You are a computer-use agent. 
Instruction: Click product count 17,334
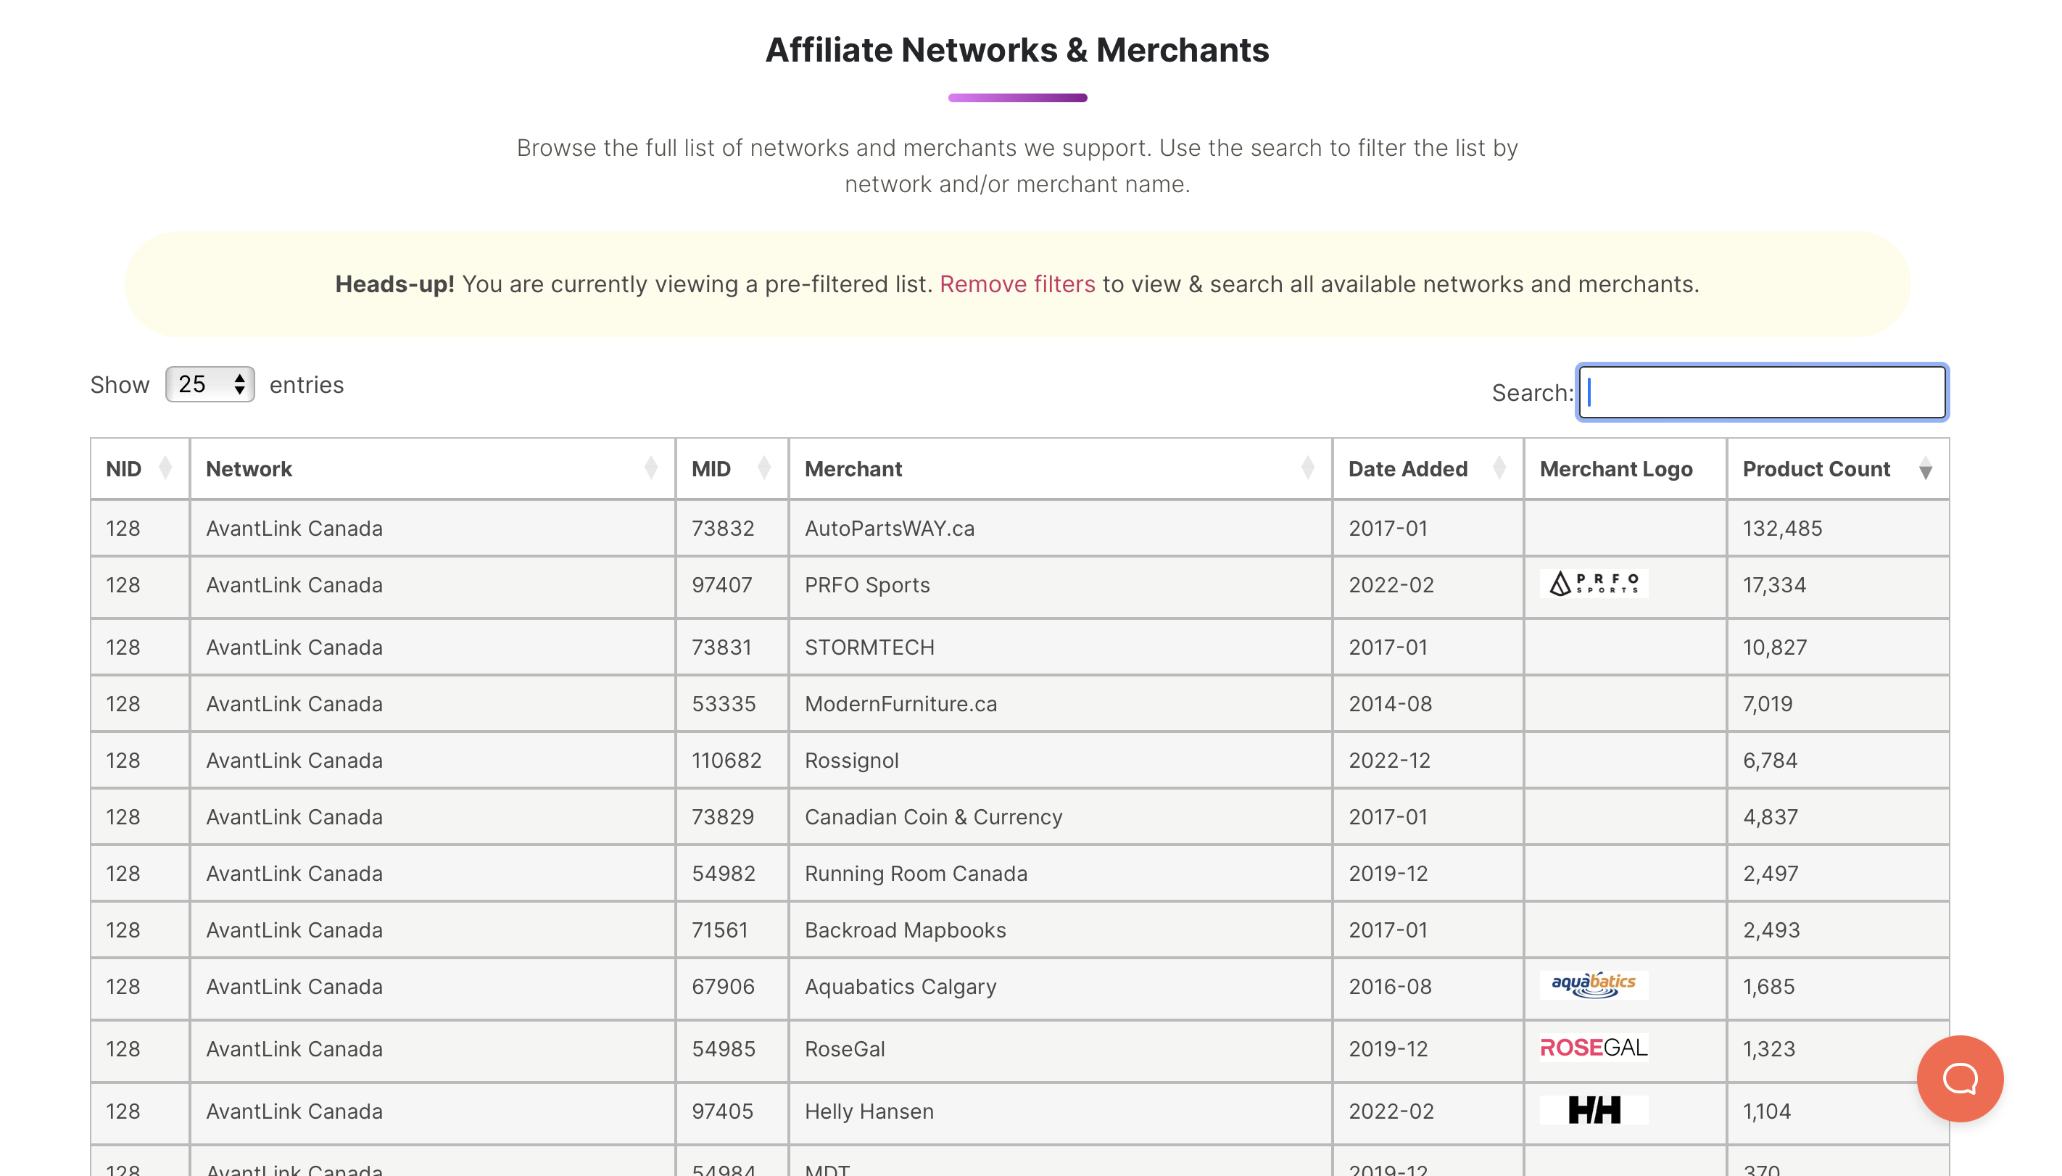pyautogui.click(x=1773, y=585)
